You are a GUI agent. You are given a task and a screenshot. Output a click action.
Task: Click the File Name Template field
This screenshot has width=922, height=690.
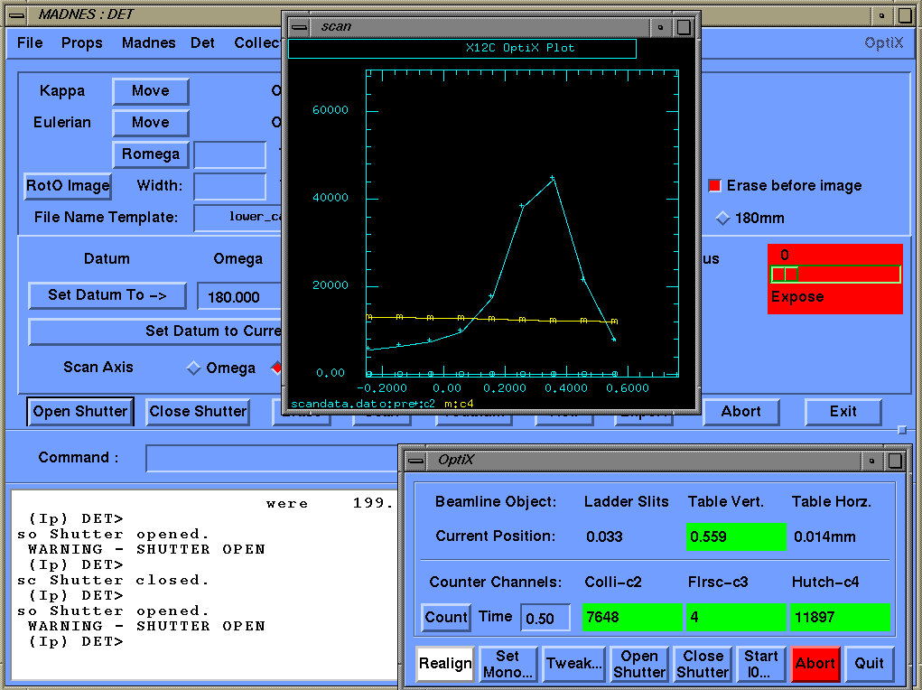(237, 218)
